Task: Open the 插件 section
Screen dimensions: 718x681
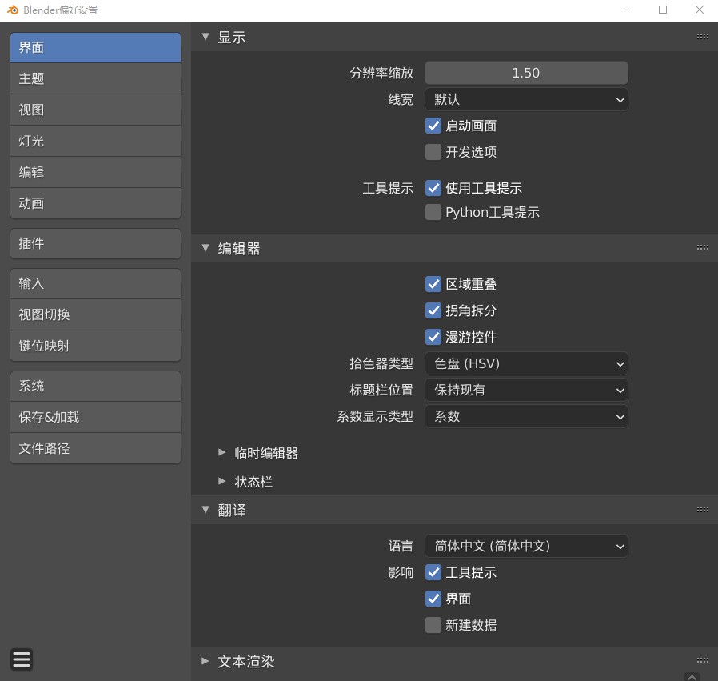Action: (x=96, y=244)
